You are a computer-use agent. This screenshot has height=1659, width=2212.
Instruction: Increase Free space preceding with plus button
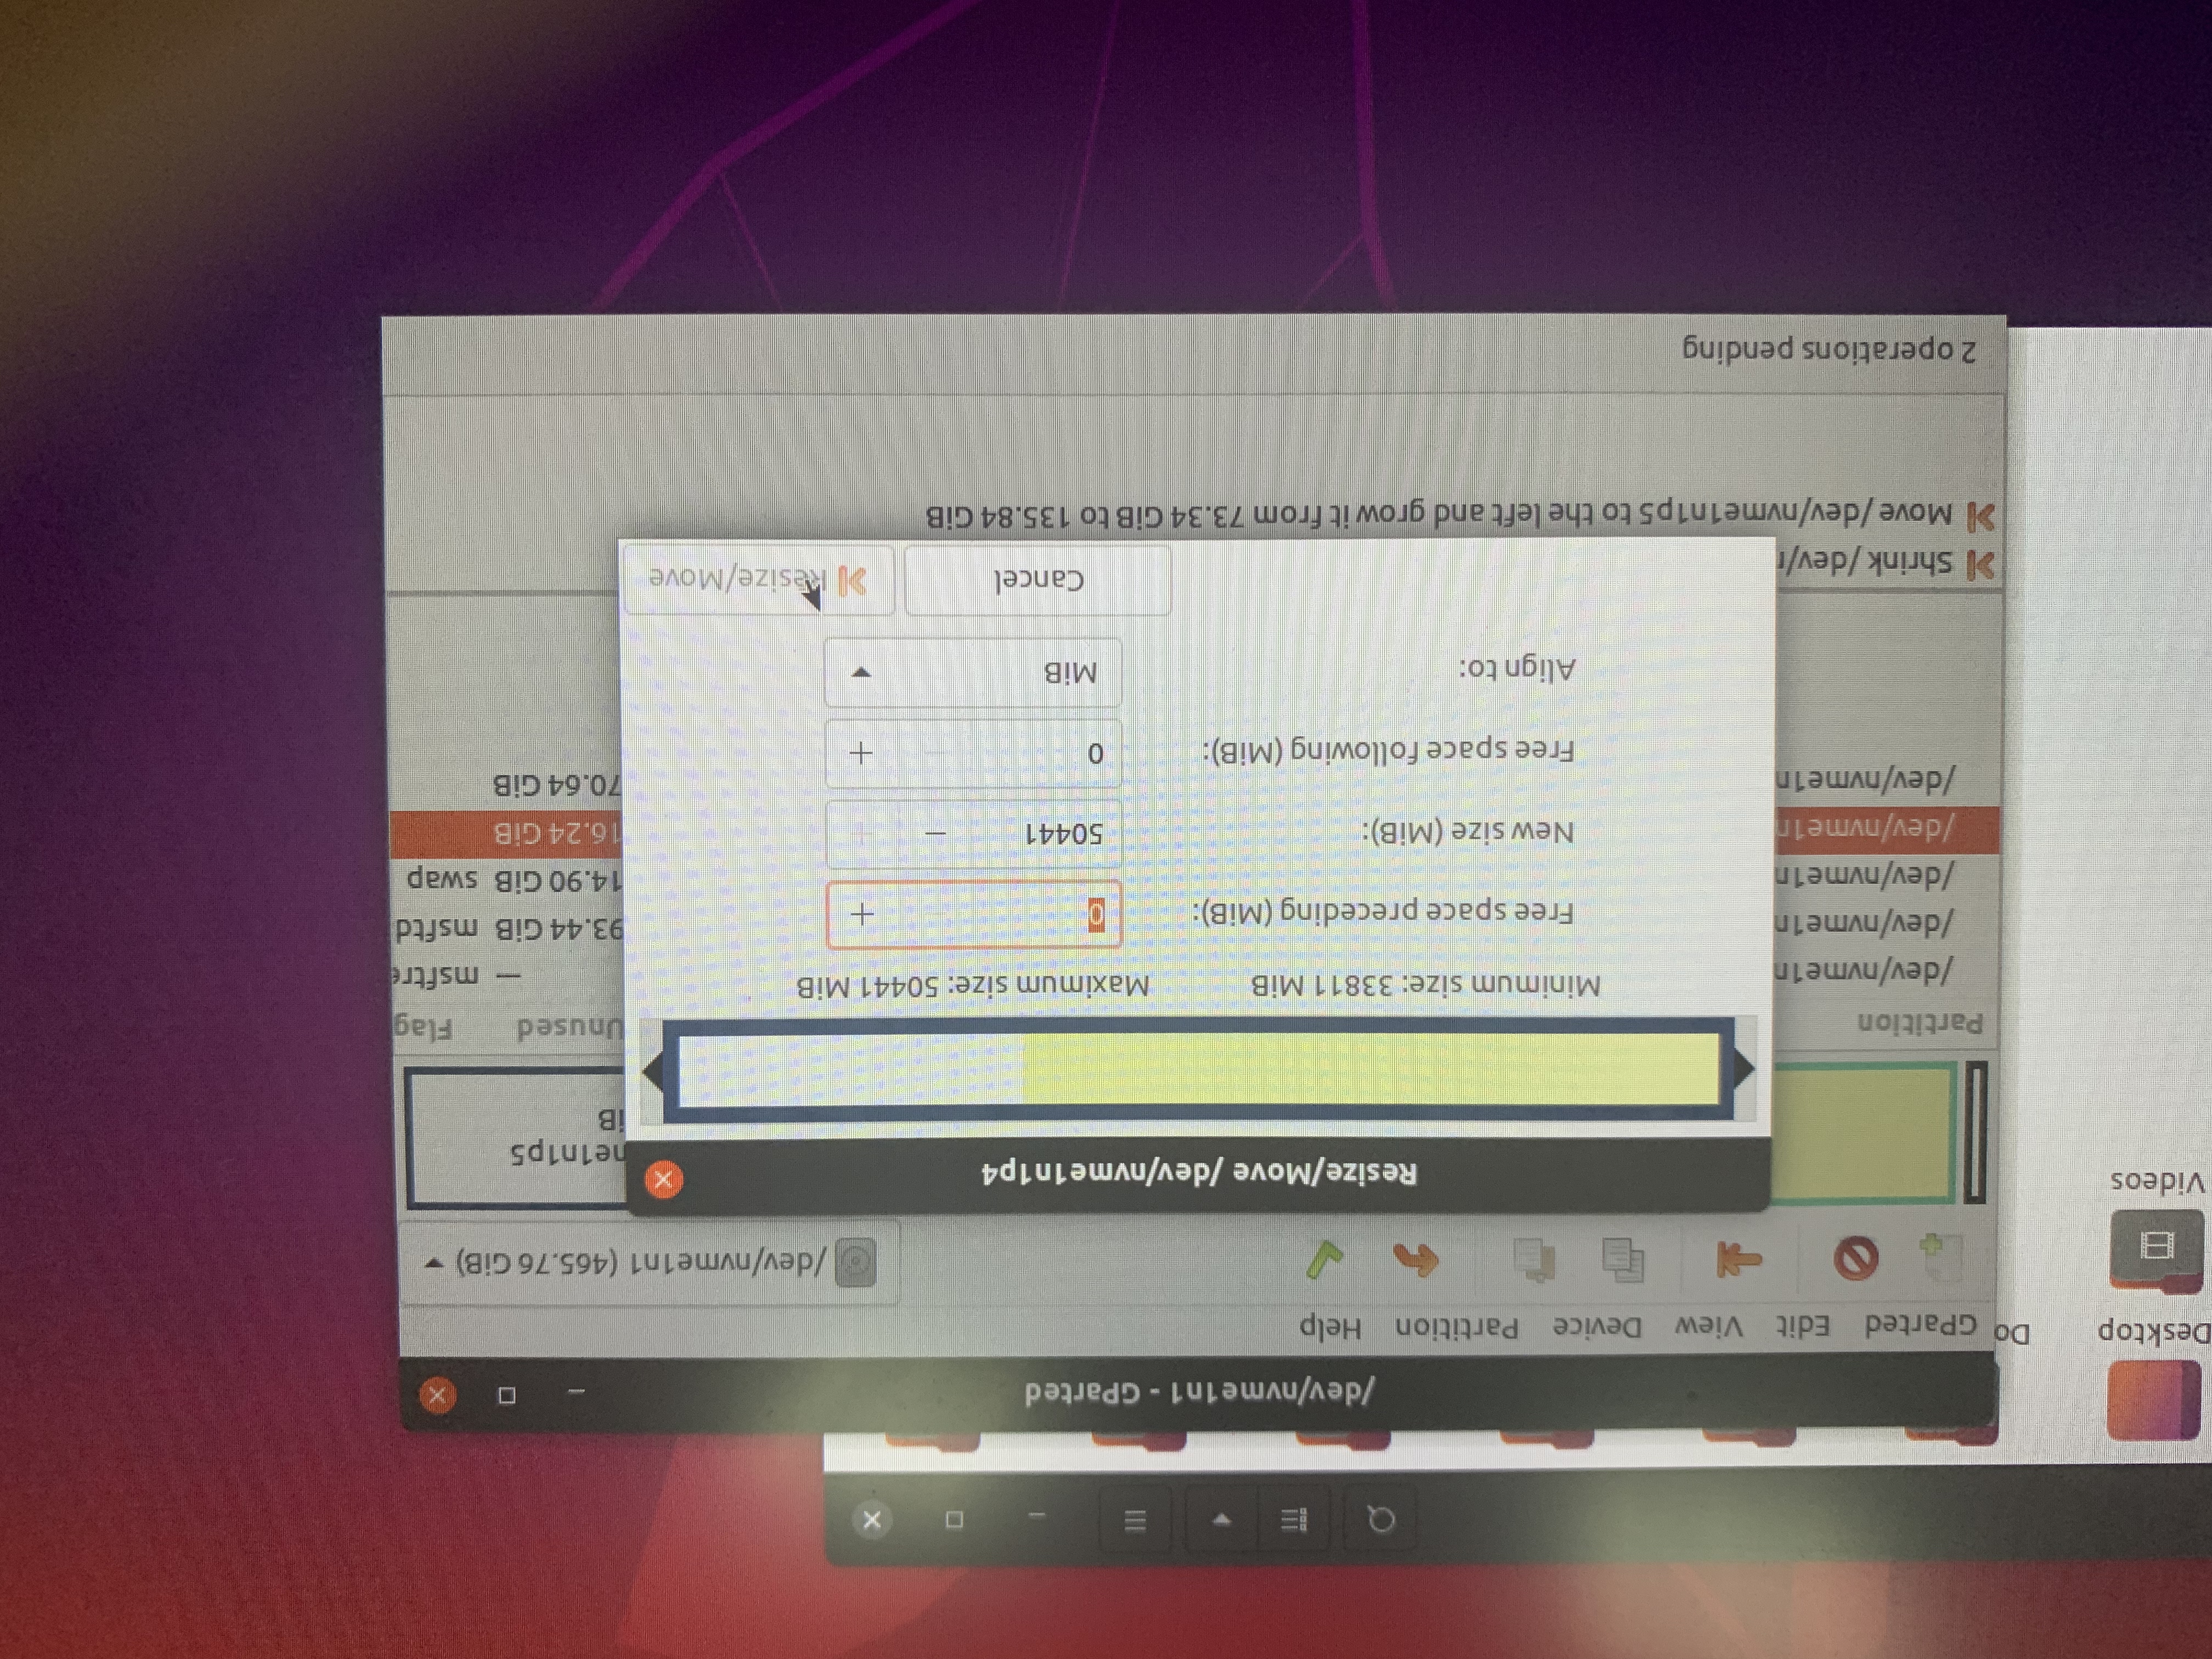862,914
